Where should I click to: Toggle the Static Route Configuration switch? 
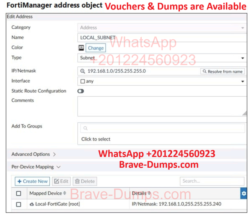[81, 91]
